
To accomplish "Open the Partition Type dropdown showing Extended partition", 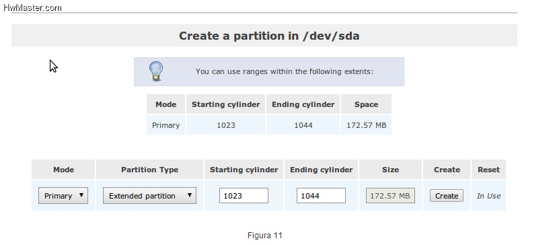I will pos(149,196).
